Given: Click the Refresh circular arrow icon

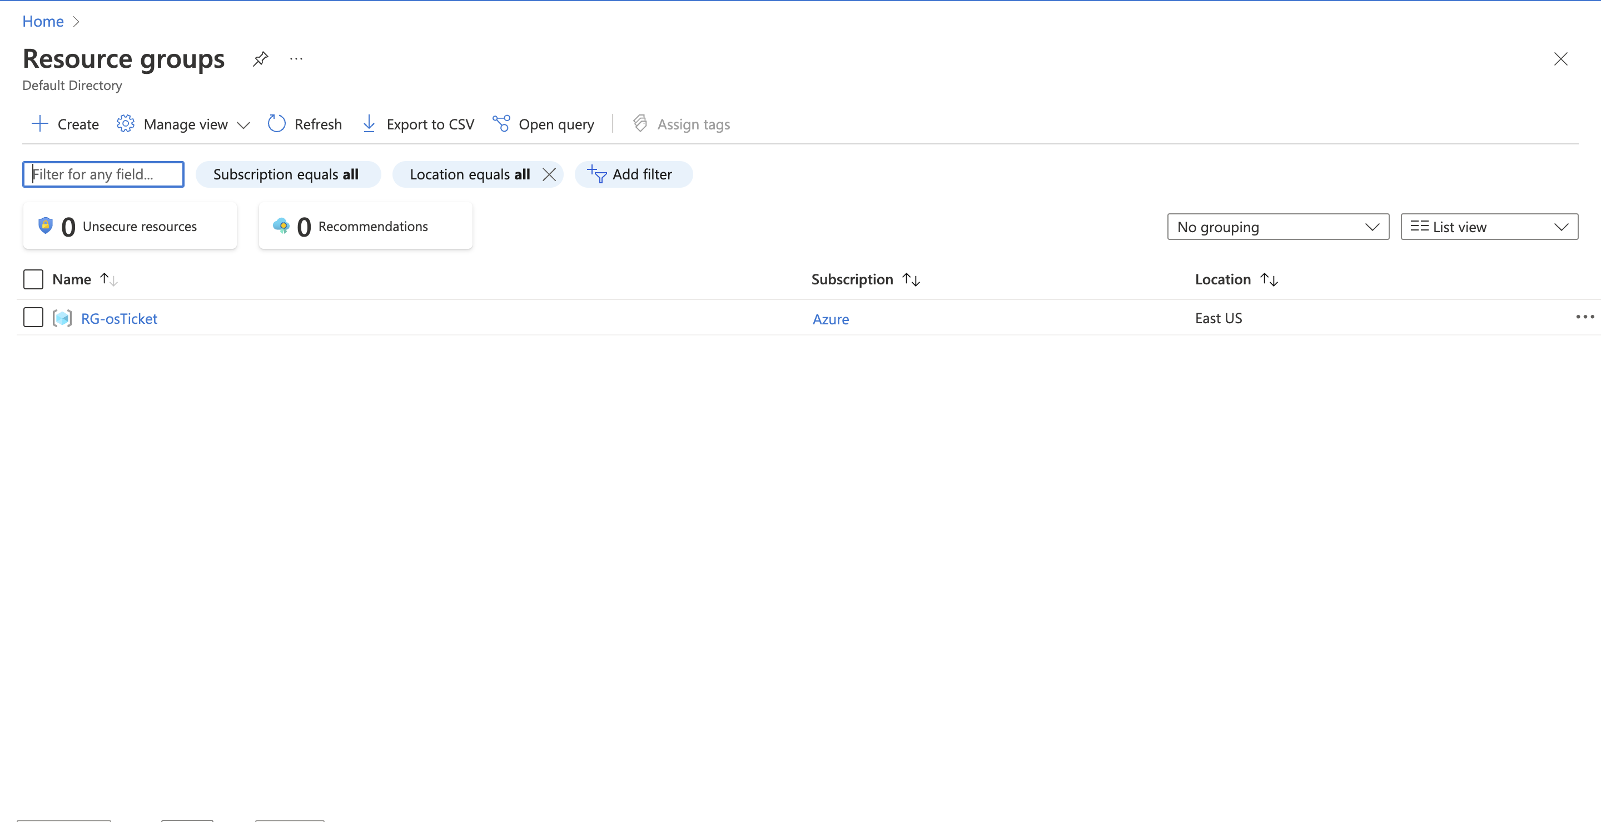Looking at the screenshot, I should 277,124.
